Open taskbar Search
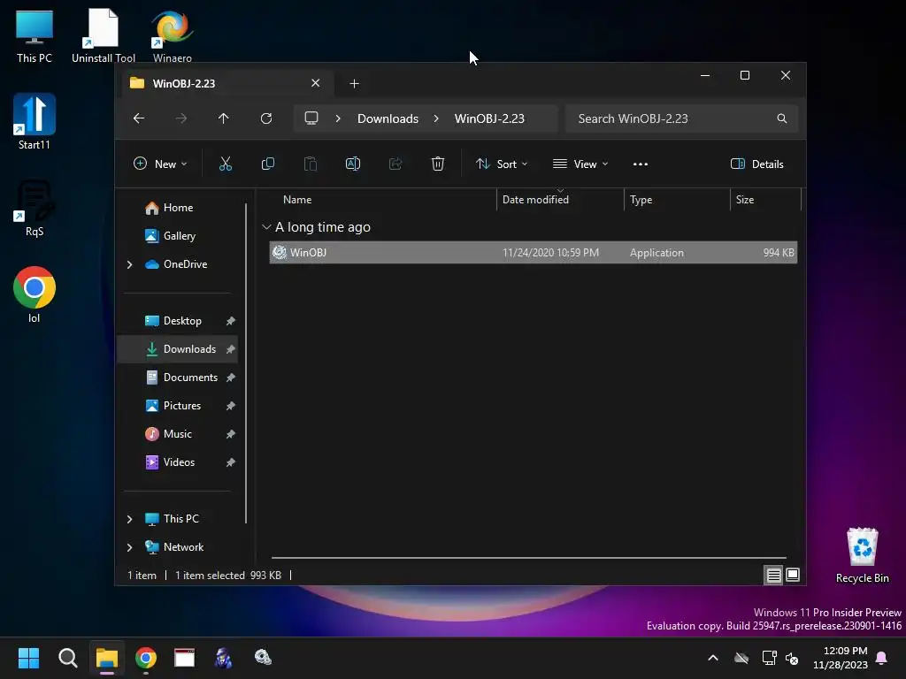 pyautogui.click(x=67, y=658)
